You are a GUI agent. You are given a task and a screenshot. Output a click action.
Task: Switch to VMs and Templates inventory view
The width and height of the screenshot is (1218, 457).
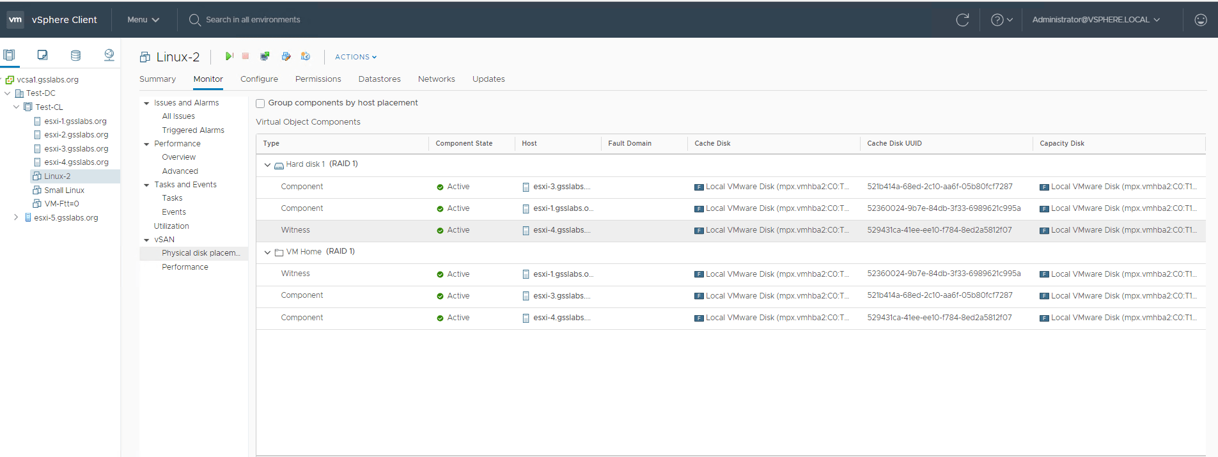42,55
